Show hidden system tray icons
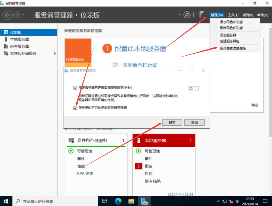The height and width of the screenshot is (206, 272). tap(218, 201)
